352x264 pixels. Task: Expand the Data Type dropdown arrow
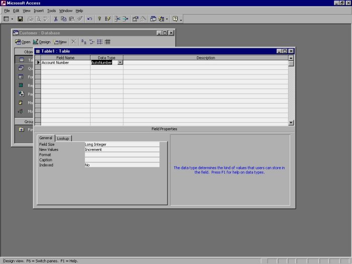click(120, 63)
